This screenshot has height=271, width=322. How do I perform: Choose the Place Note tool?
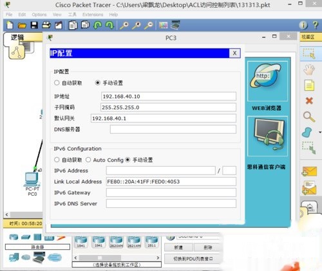click(x=309, y=85)
